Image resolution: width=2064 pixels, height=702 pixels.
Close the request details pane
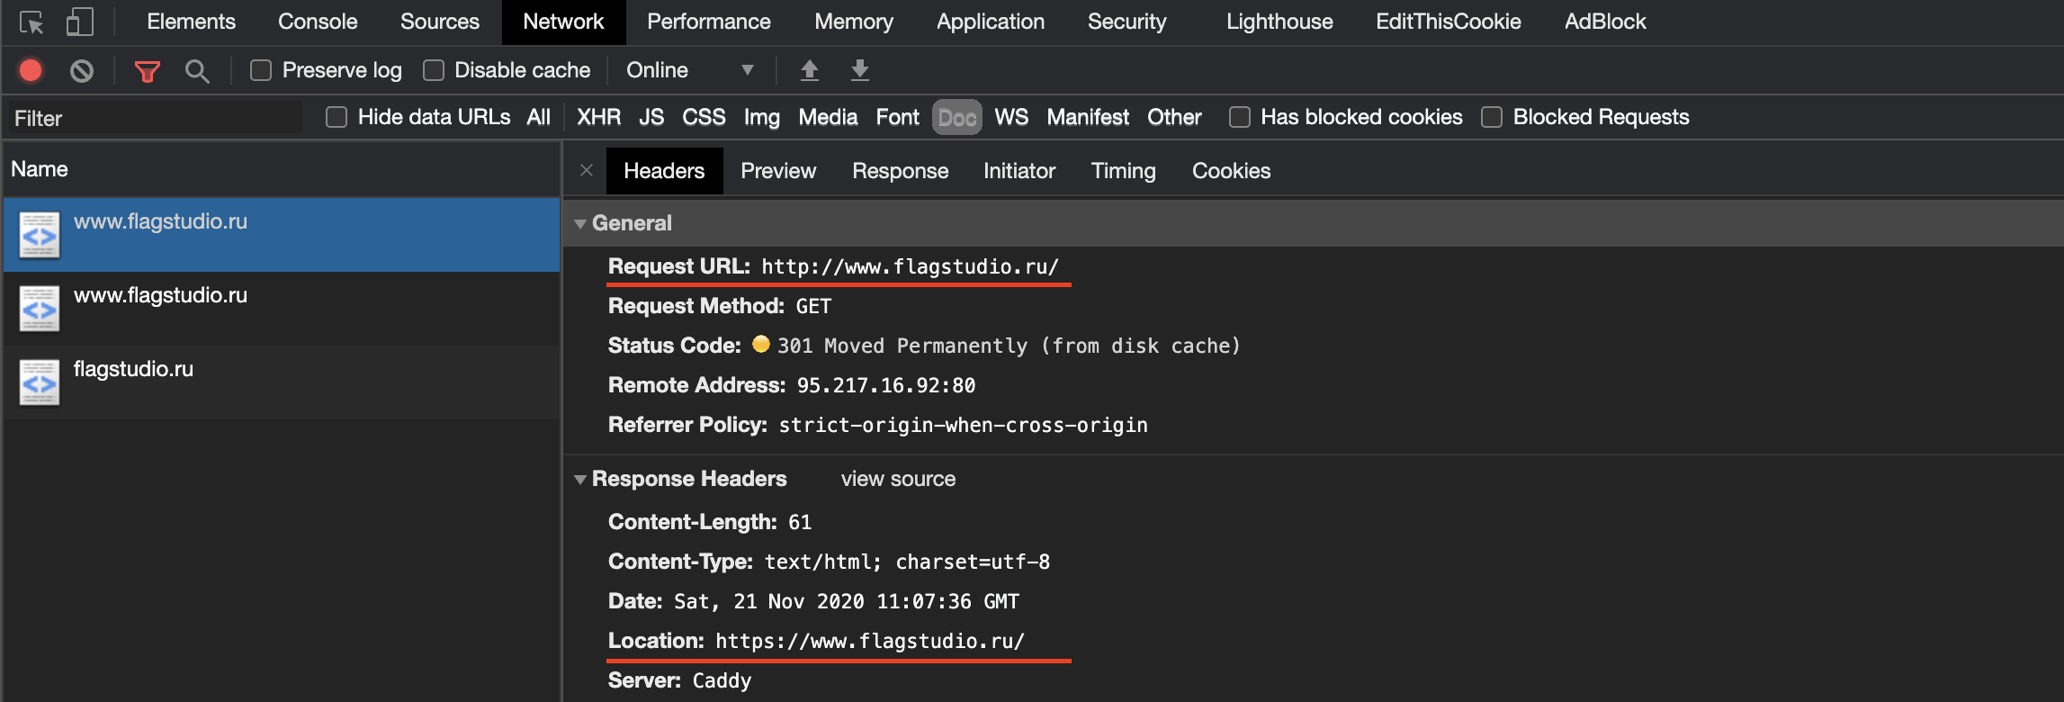(x=587, y=171)
